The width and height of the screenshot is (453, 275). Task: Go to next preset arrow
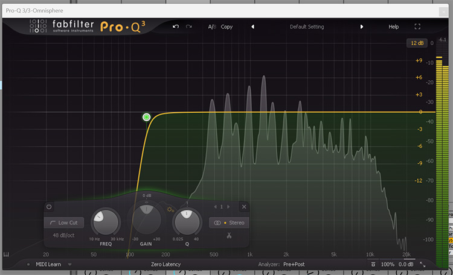click(361, 27)
